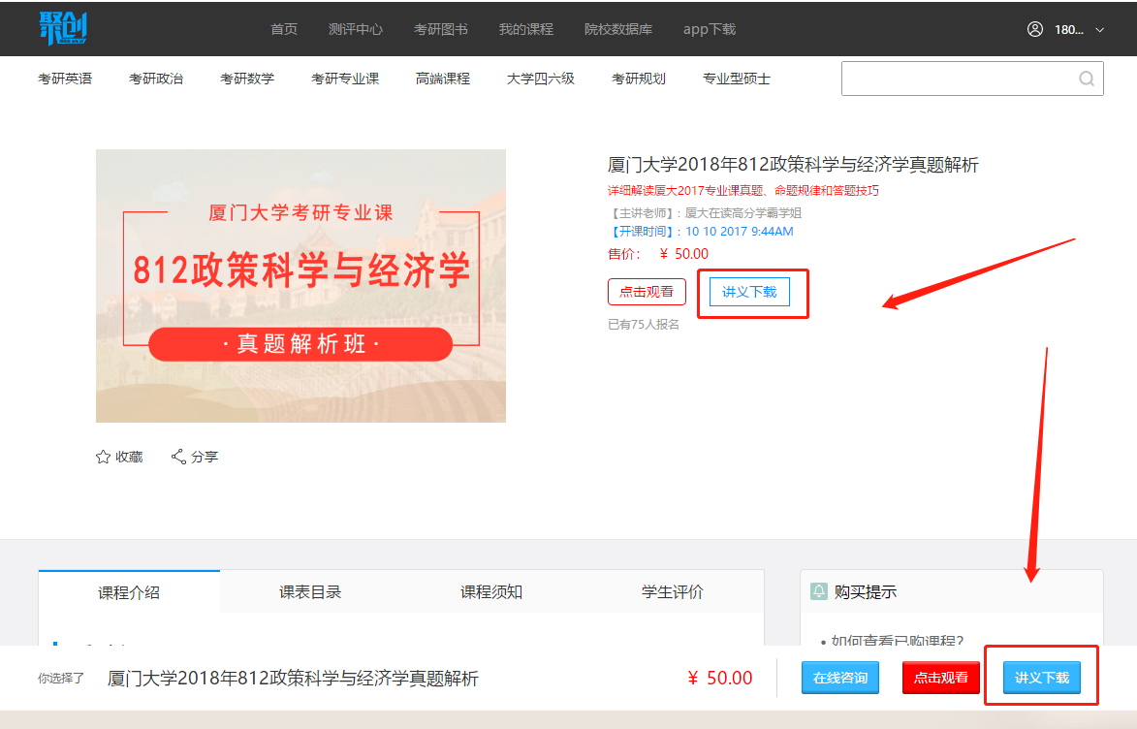Image resolution: width=1137 pixels, height=729 pixels.
Task: Click the 180... account name
Action: click(1069, 30)
